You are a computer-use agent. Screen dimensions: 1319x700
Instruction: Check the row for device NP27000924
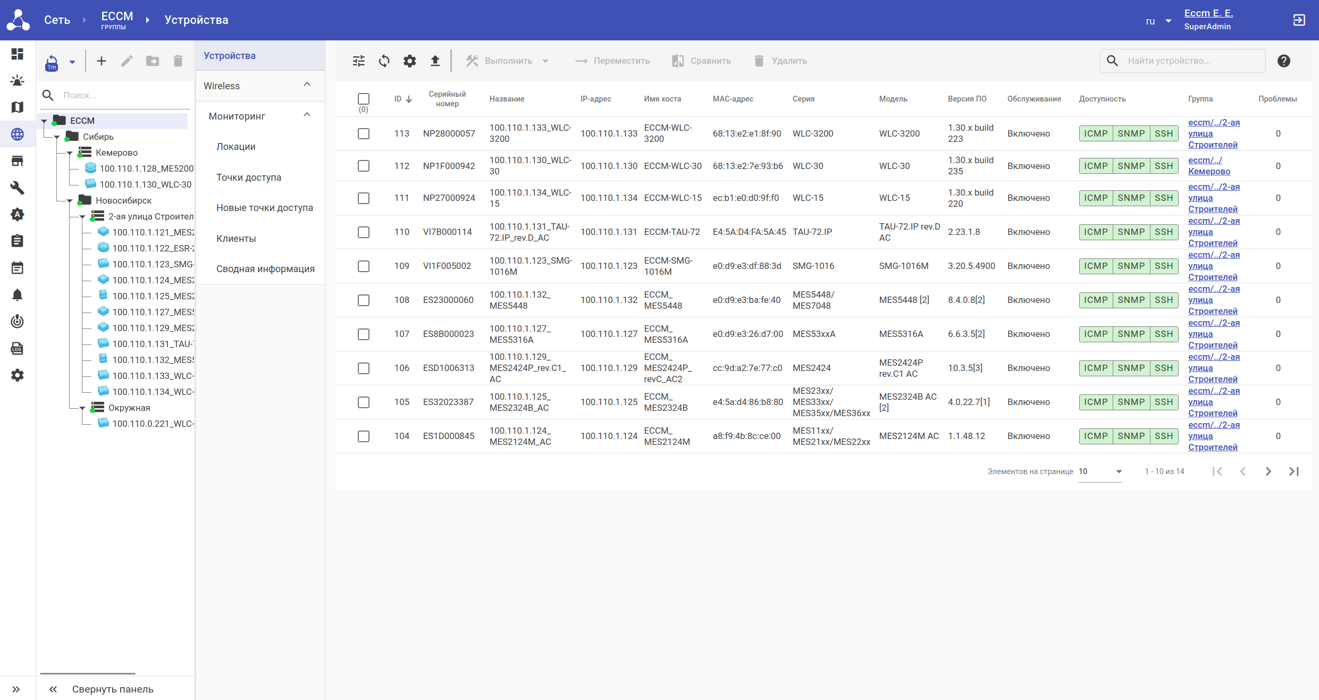coord(364,198)
